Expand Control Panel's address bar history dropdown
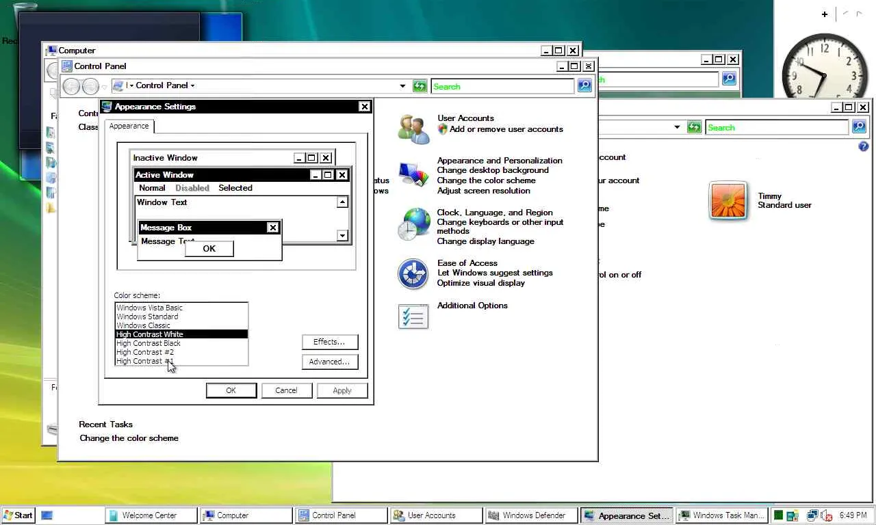 click(x=402, y=86)
